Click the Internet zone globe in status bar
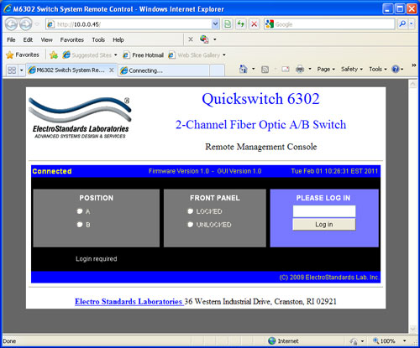Screen dimensions: 420x348 271,340
